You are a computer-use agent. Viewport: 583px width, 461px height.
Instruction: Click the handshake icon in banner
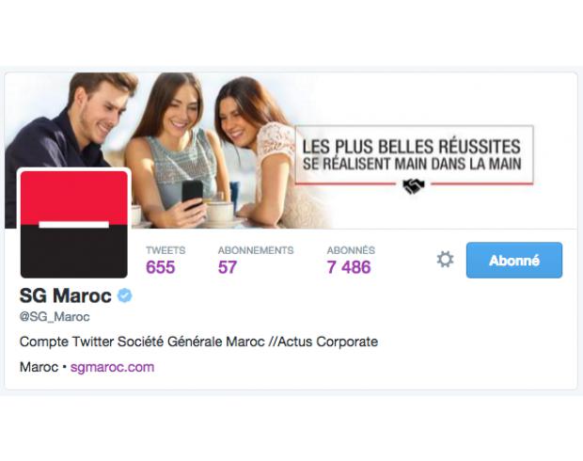[x=414, y=185]
